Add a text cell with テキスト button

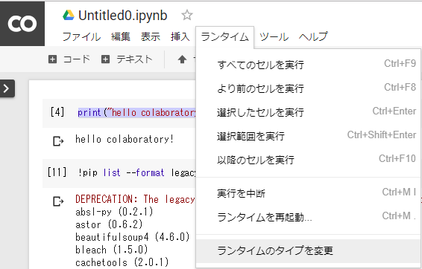(x=127, y=59)
